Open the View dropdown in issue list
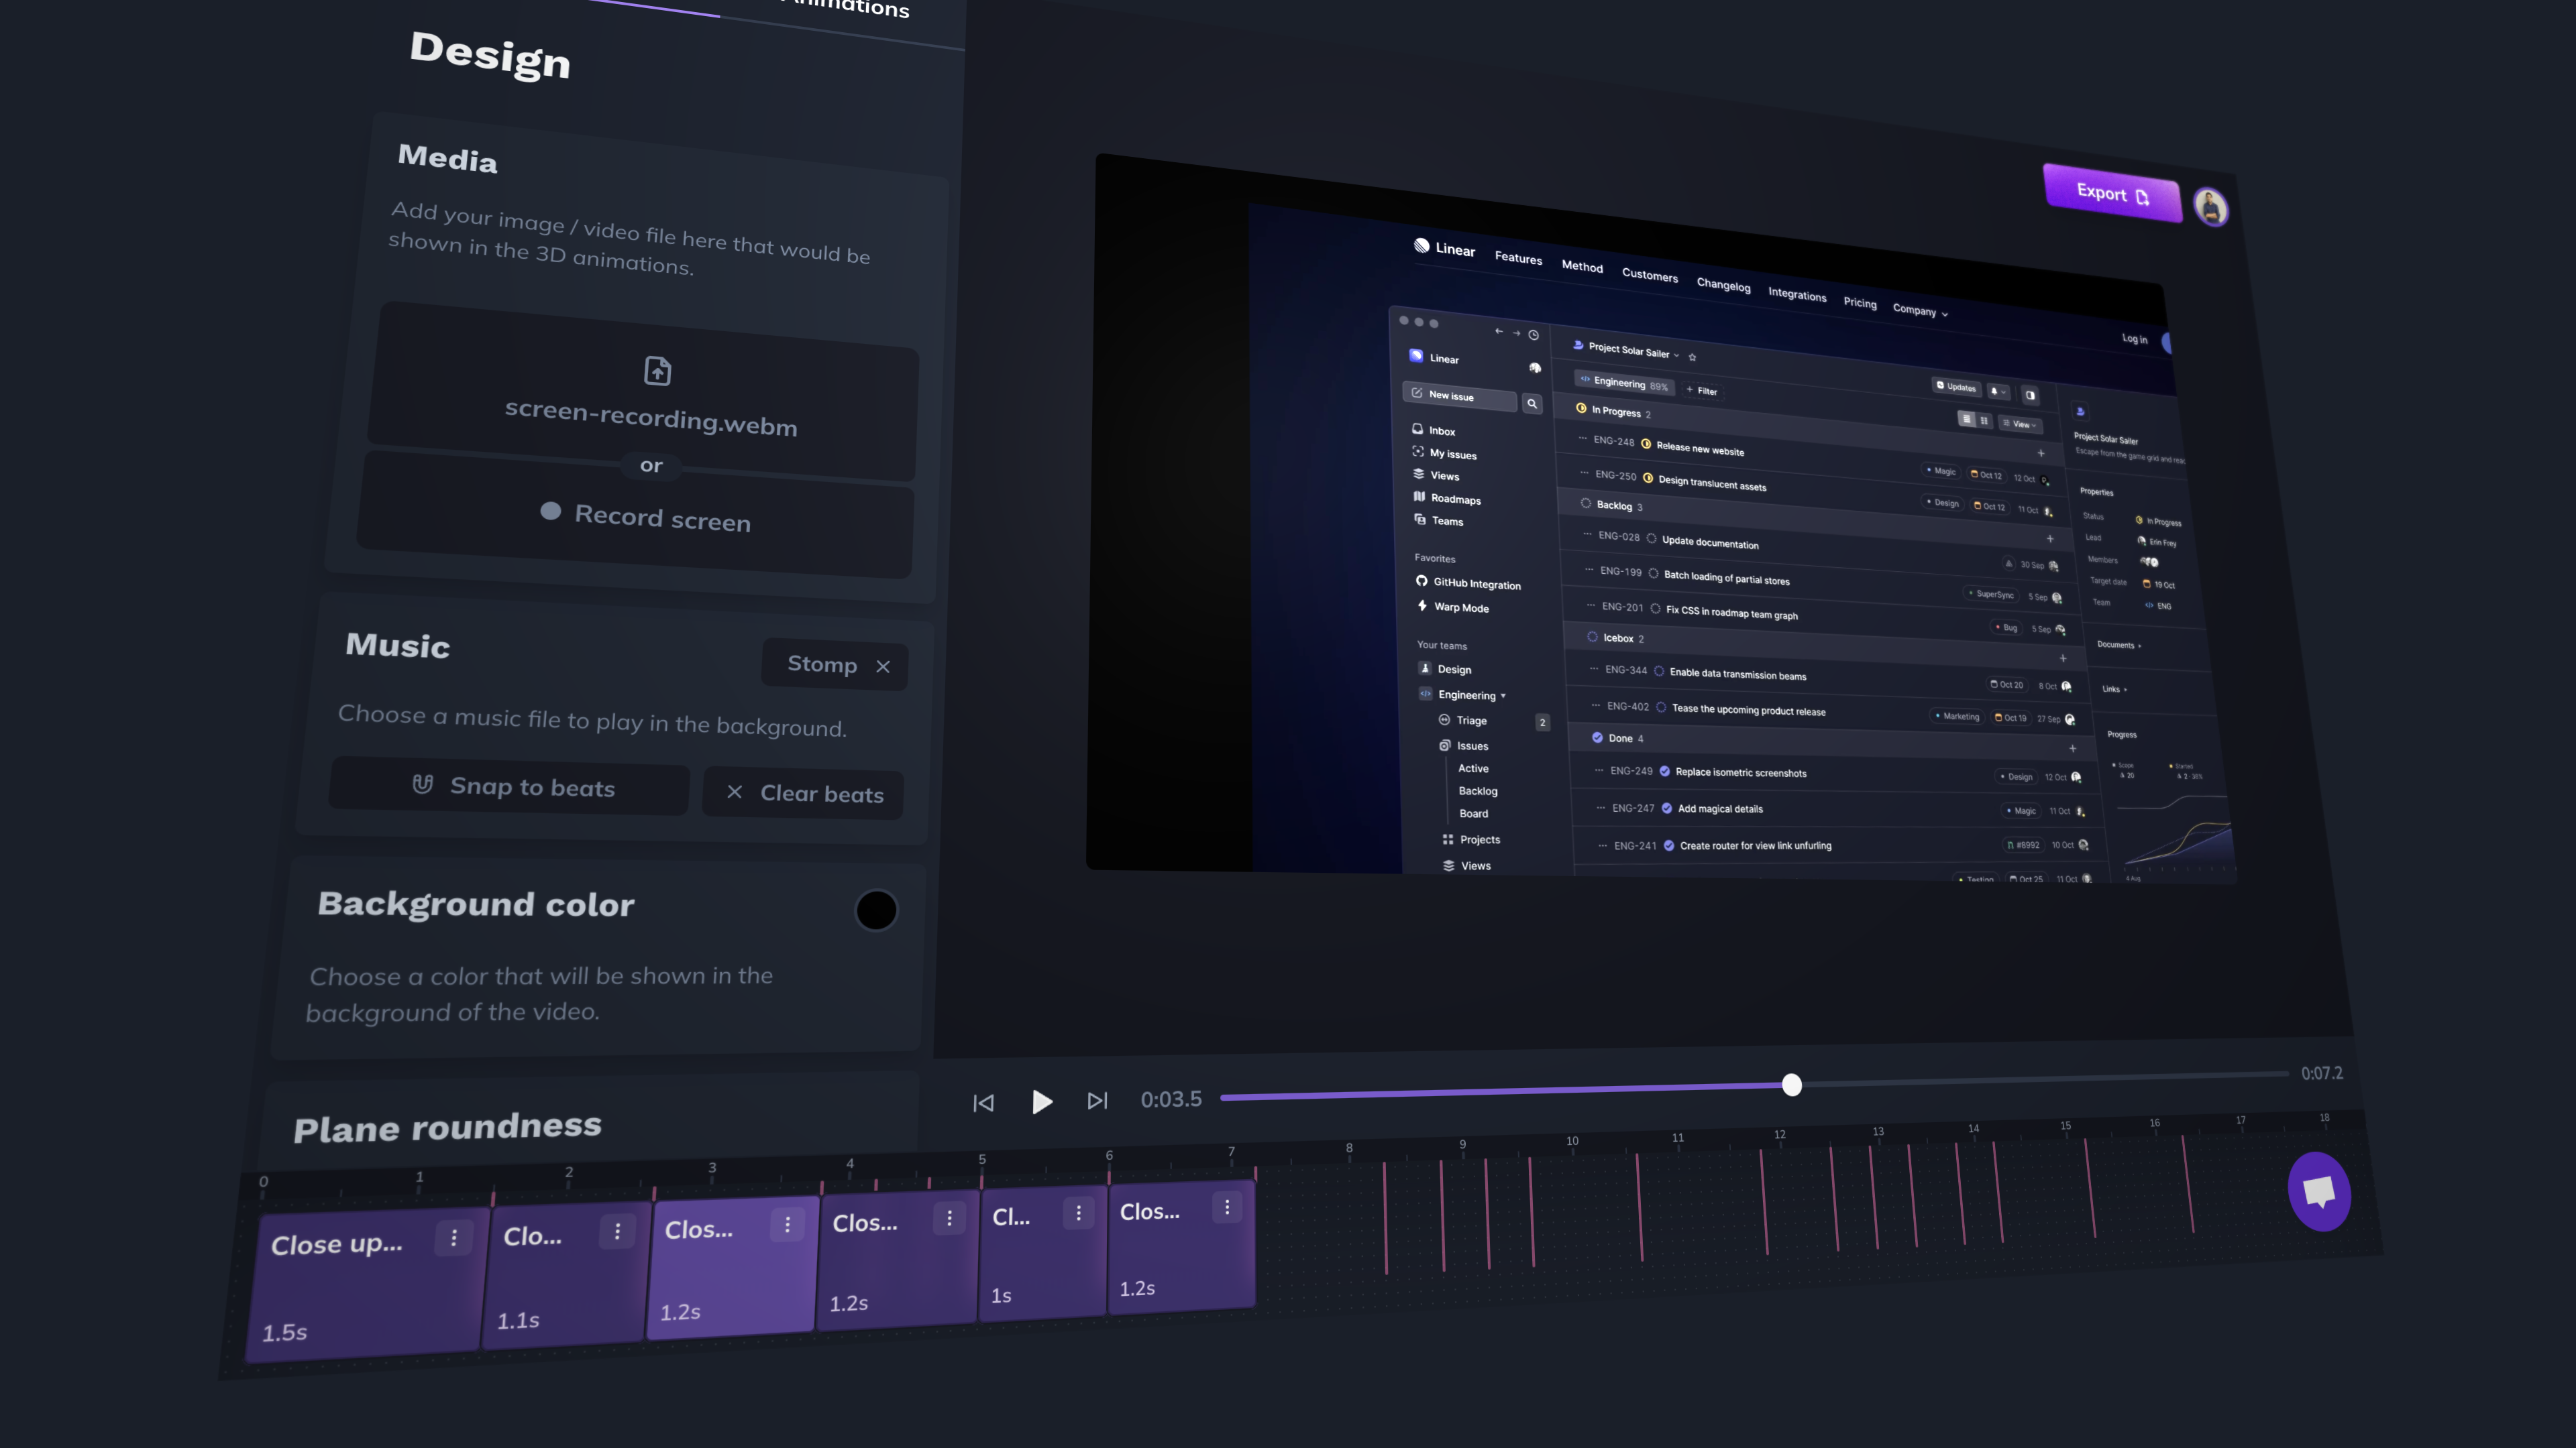 tap(2019, 424)
